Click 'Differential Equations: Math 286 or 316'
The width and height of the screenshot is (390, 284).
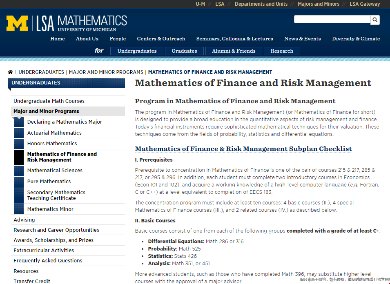196,242
